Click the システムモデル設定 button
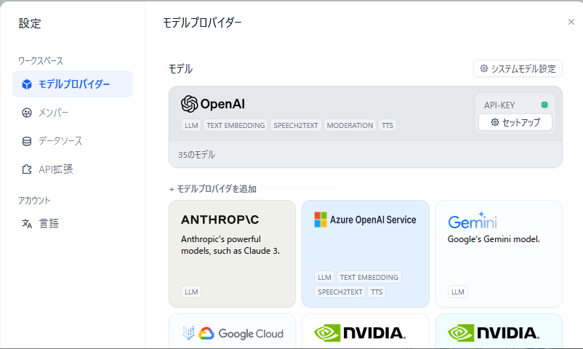This screenshot has width=583, height=349. [517, 69]
